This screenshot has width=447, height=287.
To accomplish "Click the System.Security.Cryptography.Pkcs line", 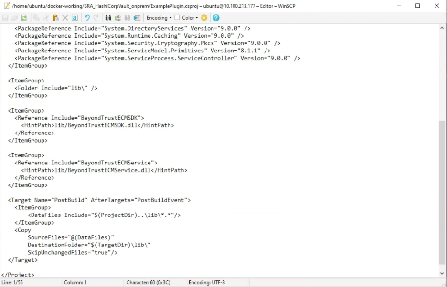I will click(148, 43).
